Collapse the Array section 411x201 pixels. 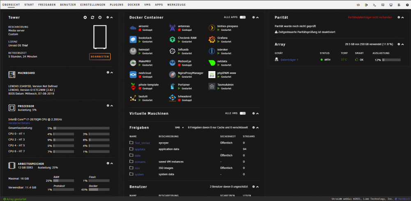pos(403,44)
